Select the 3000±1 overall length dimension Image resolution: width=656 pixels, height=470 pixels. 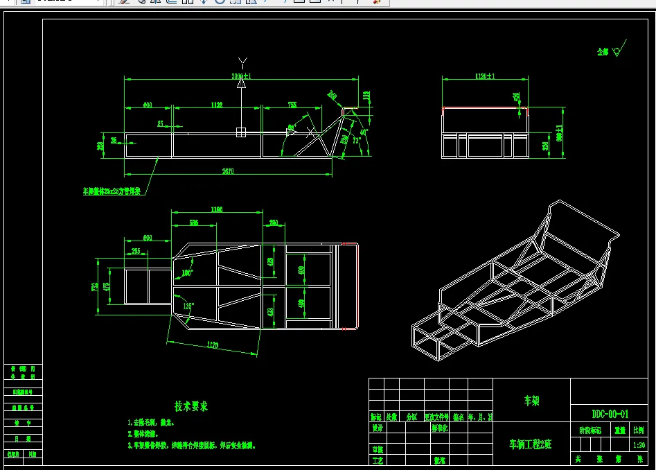pos(241,76)
